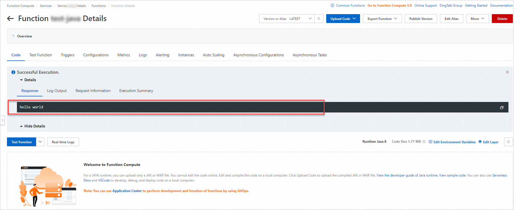Open the Common Functions link
This screenshot has height=210, width=514.
point(350,6)
